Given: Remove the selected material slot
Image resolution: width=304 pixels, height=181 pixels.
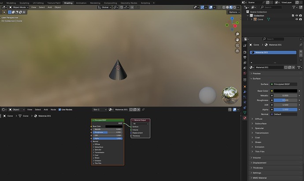Looking at the screenshot, I should tap(301, 55).
